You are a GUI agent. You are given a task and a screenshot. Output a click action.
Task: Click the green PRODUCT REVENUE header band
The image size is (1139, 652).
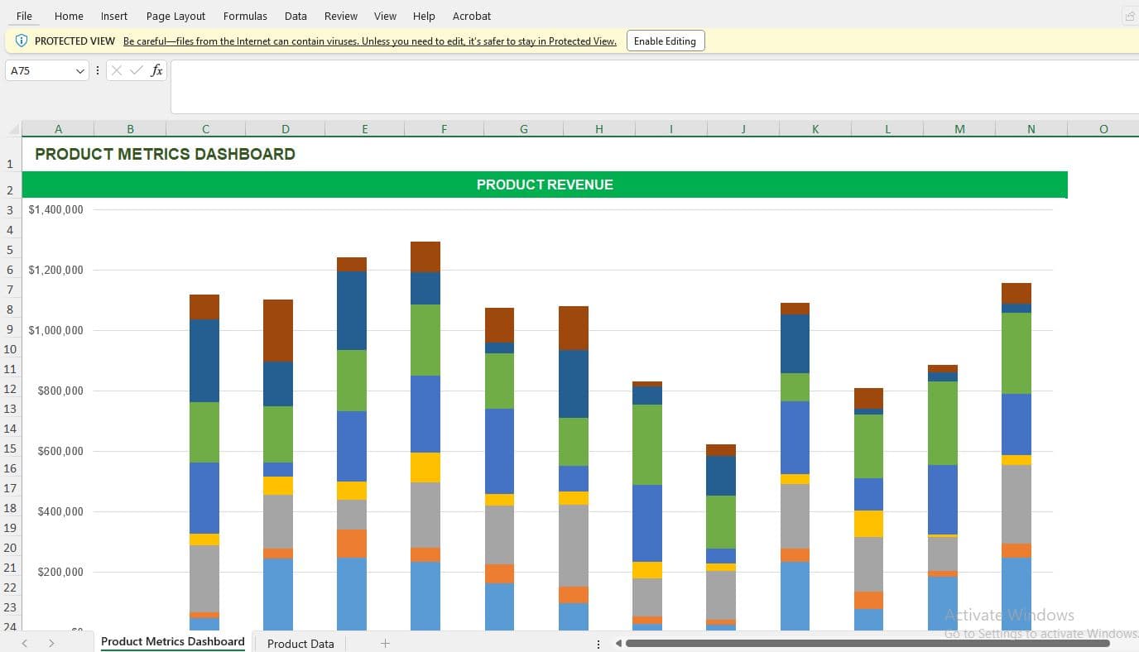tap(545, 185)
